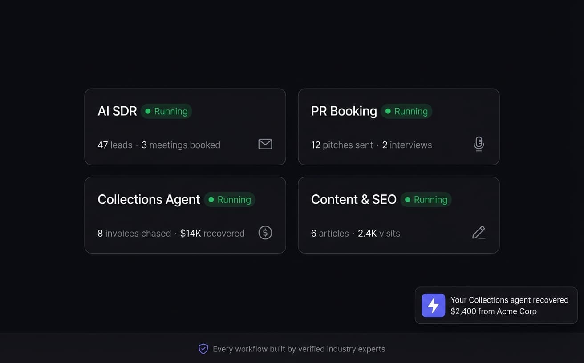This screenshot has width=584, height=363.
Task: Open the pen icon on Content & SEO card
Action: point(479,232)
